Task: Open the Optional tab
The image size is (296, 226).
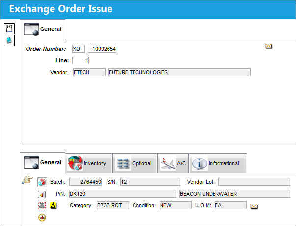Action: point(135,163)
